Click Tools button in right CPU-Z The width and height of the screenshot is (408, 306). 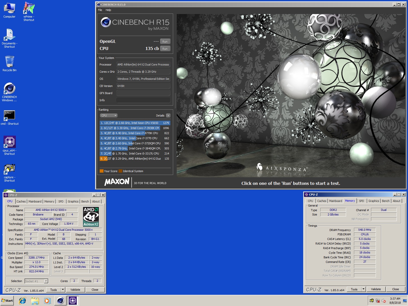(x=354, y=289)
